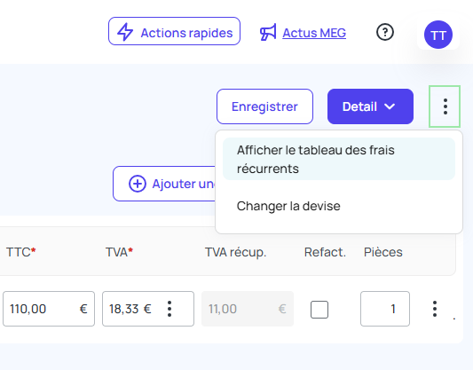Click the Pièces quantity field showing 1
The image size is (473, 370).
click(x=385, y=309)
